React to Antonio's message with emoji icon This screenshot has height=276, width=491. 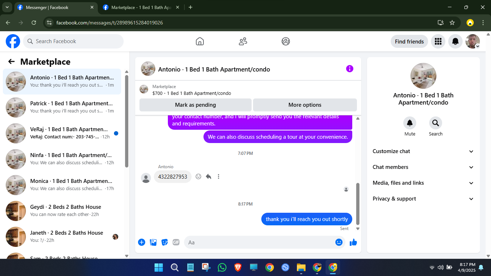coord(198,176)
